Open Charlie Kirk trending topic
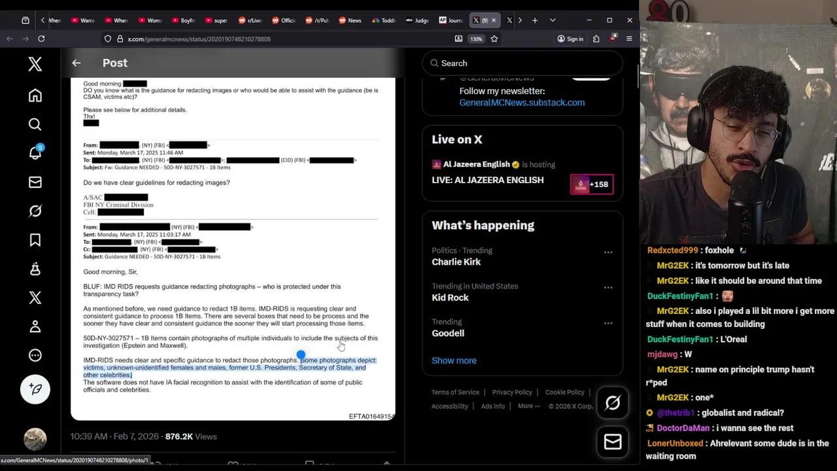The image size is (837, 471). click(456, 262)
